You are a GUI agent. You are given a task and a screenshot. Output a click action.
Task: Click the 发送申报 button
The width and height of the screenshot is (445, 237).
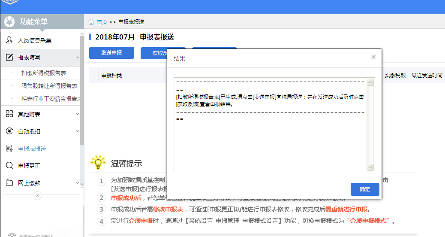tap(111, 53)
